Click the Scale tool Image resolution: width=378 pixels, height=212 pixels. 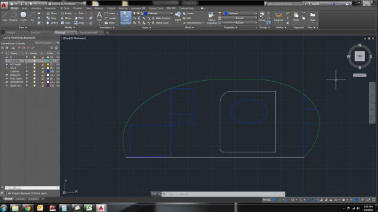pyautogui.click(x=66, y=23)
